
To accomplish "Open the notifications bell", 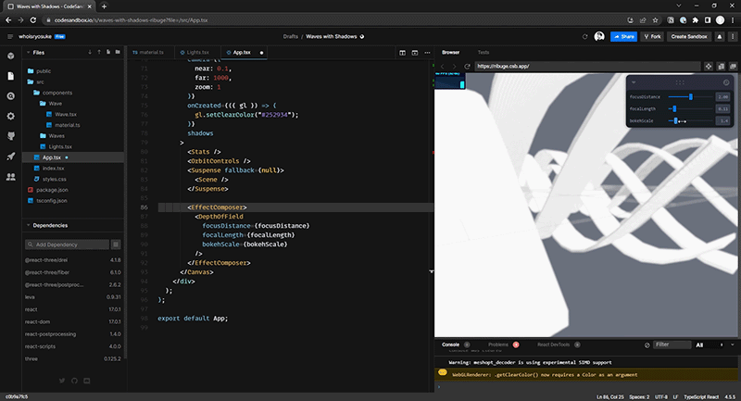I will 720,36.
